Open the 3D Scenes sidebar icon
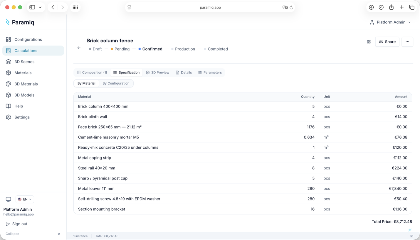 [8, 62]
